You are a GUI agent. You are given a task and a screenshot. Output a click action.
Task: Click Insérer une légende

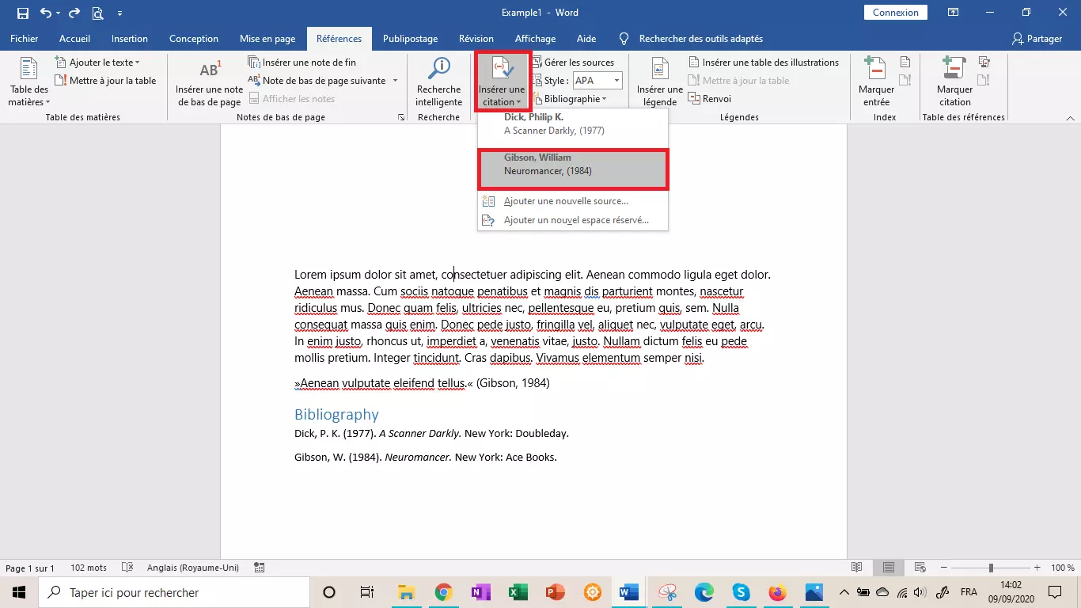coord(660,82)
